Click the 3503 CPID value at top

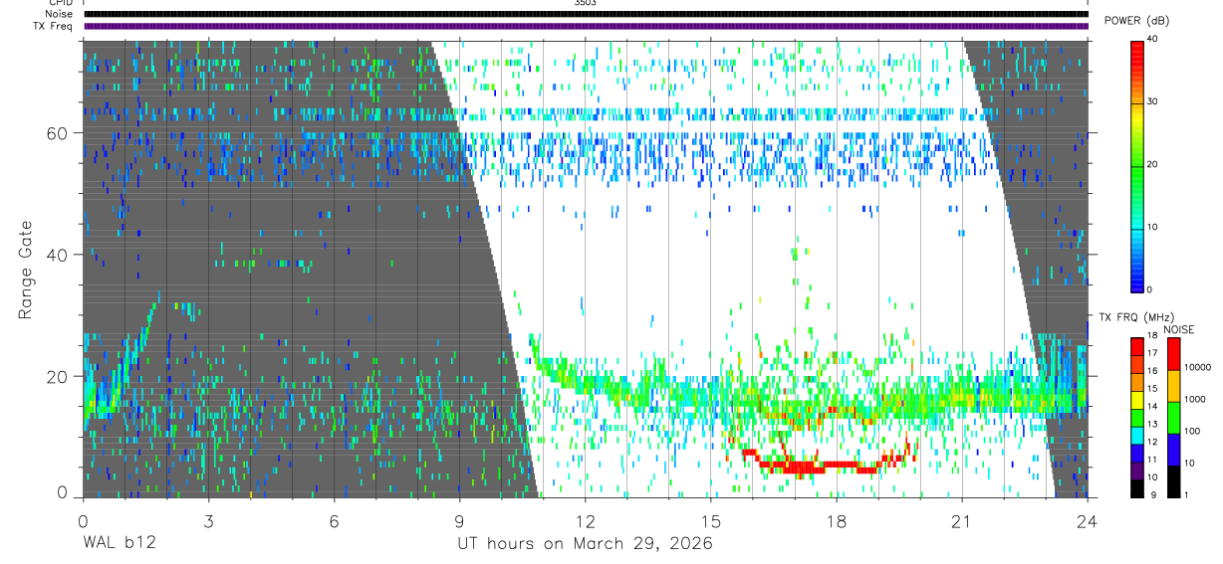(x=585, y=3)
